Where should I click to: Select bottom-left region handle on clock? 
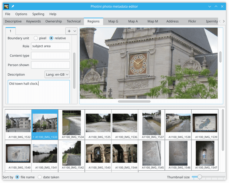point(127,76)
